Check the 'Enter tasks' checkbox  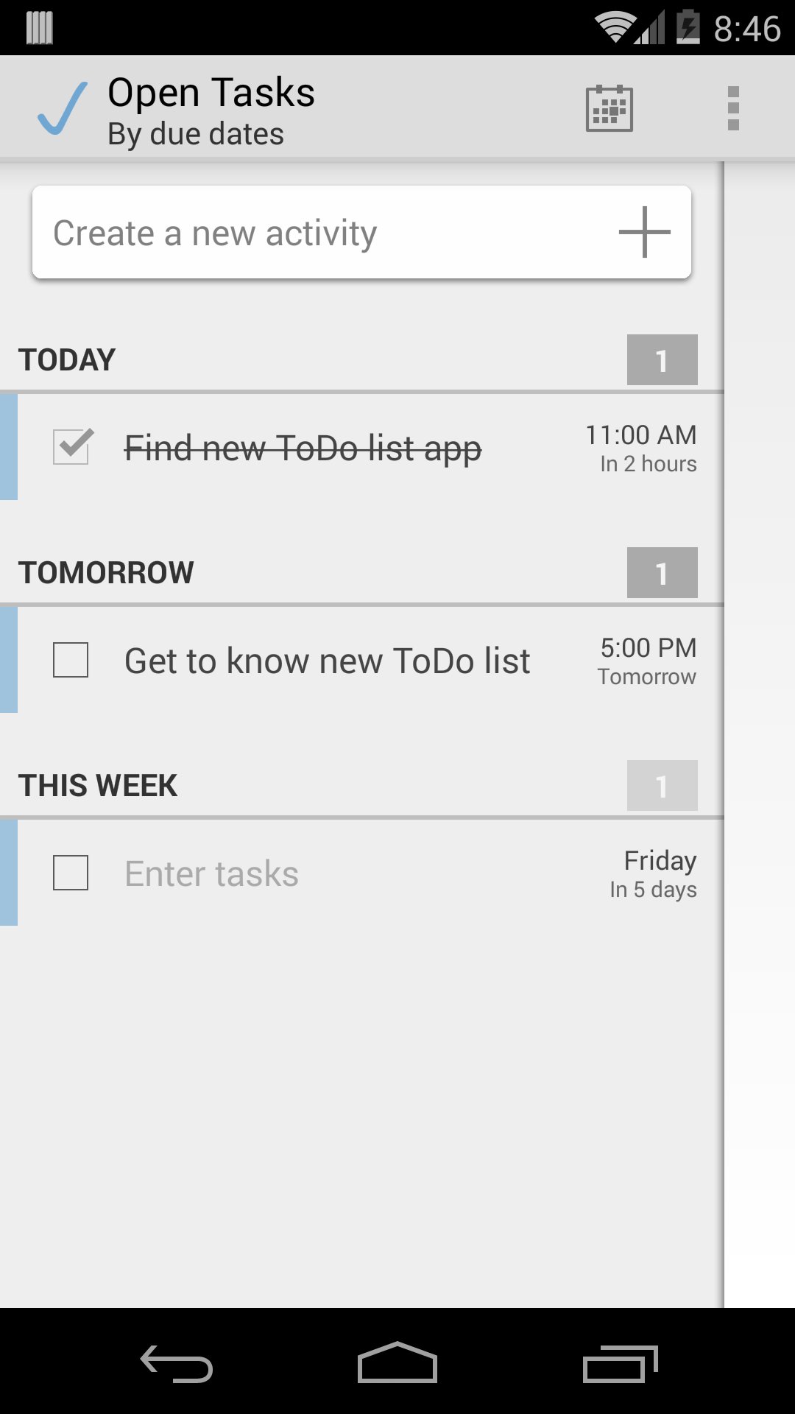(71, 873)
